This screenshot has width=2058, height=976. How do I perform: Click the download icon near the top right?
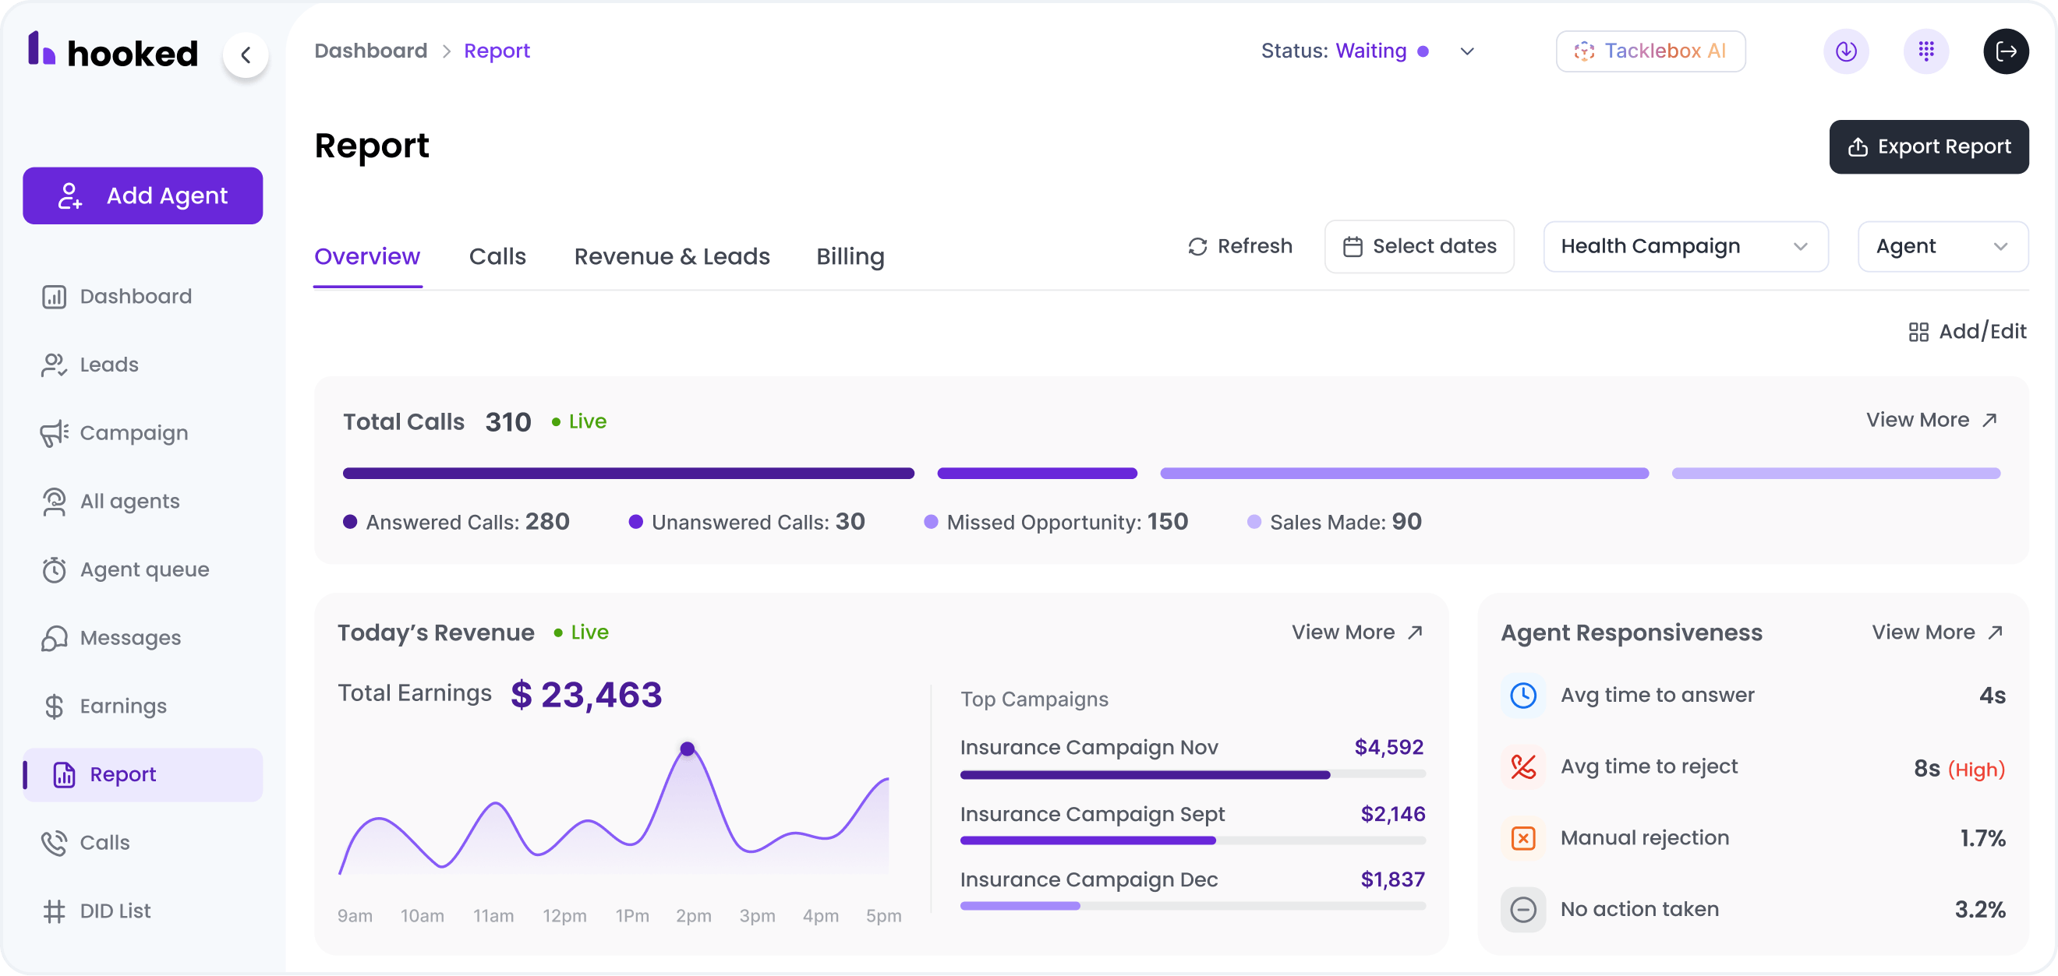pyautogui.click(x=1846, y=51)
